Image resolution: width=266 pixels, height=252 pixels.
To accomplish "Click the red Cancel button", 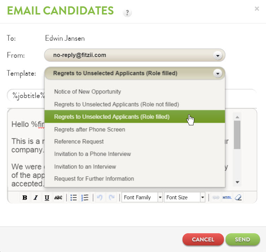I will (203, 240).
